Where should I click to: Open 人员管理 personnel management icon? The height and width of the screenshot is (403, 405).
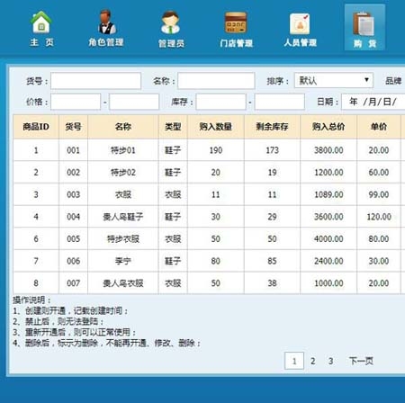coord(300,30)
